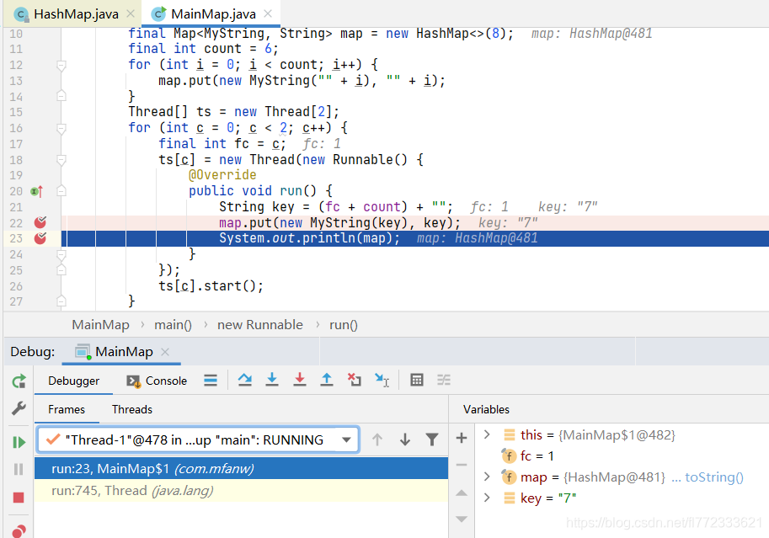Close the MainMap debug session tab
The width and height of the screenshot is (769, 538).
[x=165, y=352]
